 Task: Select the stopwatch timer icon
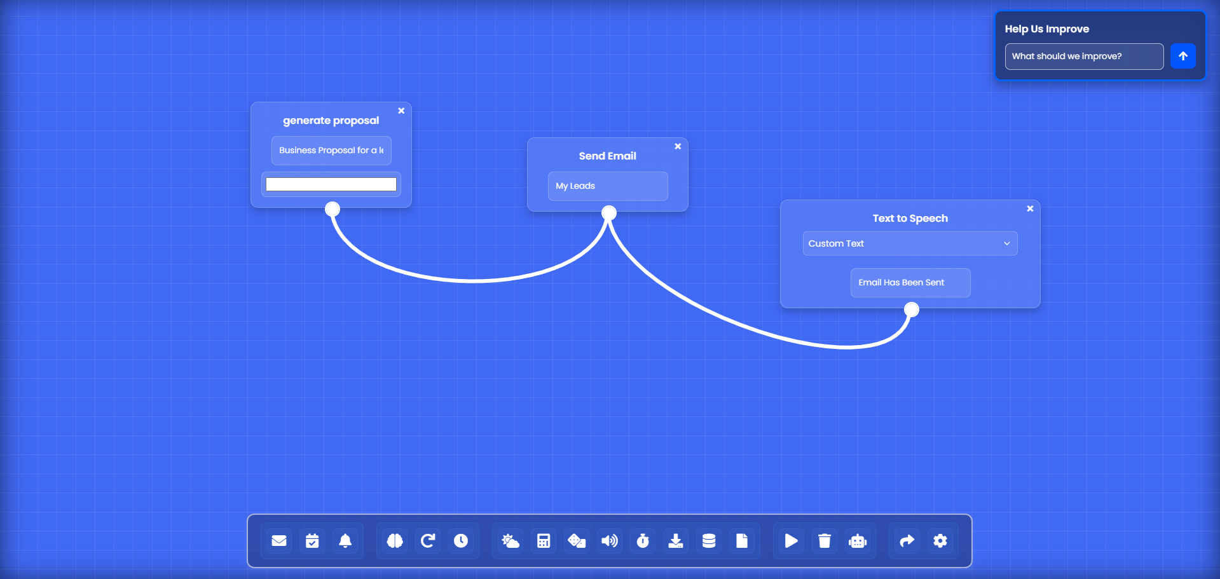click(643, 541)
